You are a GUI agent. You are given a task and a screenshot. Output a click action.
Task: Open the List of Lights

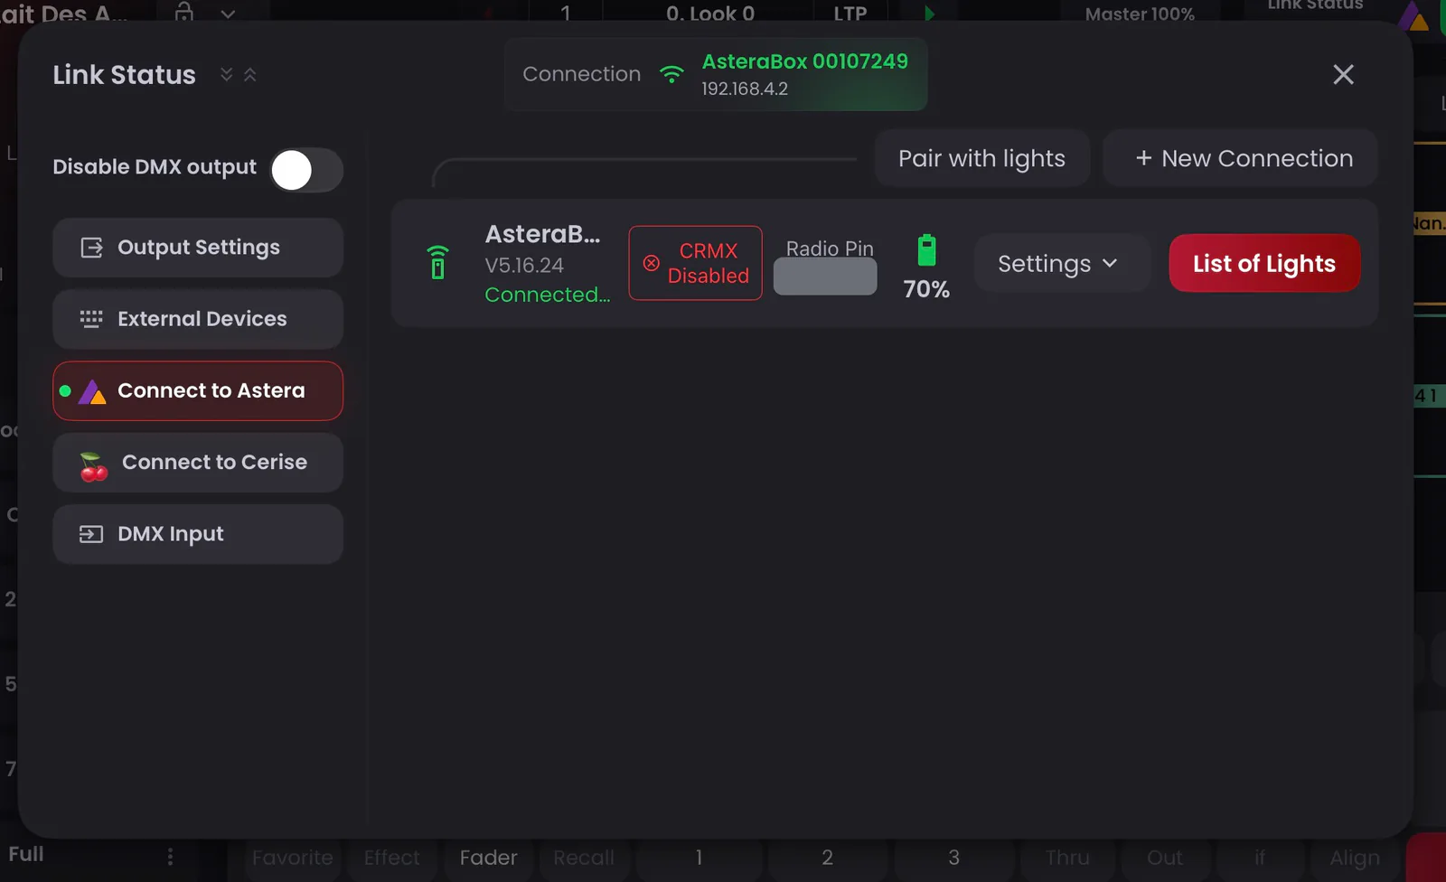[x=1264, y=263]
